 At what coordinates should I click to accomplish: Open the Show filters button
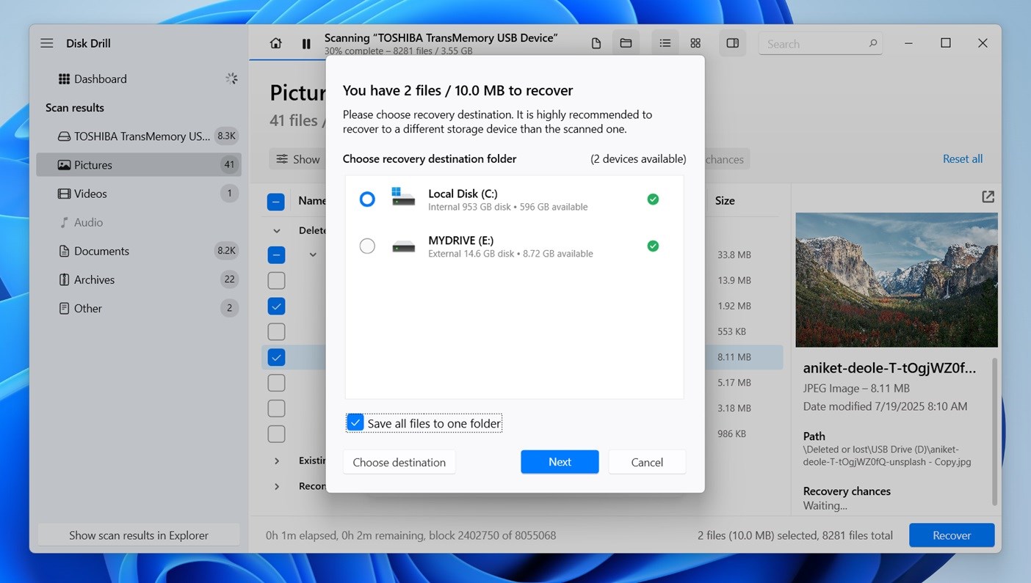[x=298, y=159]
